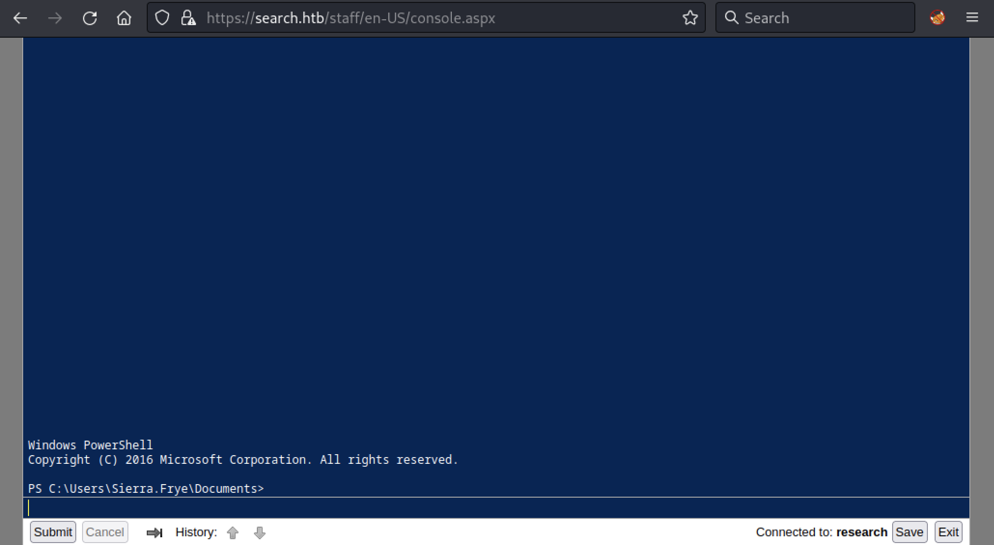Go back to previous page
Viewport: 994px width, 545px height.
coord(20,18)
